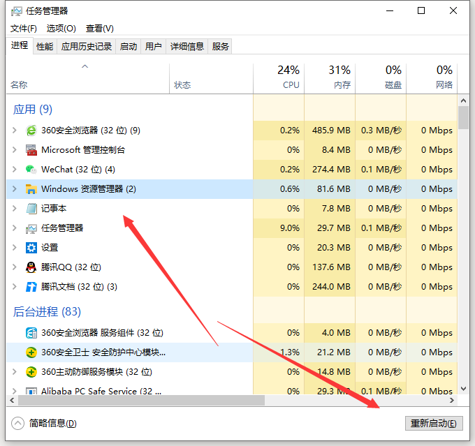Click the 设置 gear icon
This screenshot has height=446, width=475.
31,248
